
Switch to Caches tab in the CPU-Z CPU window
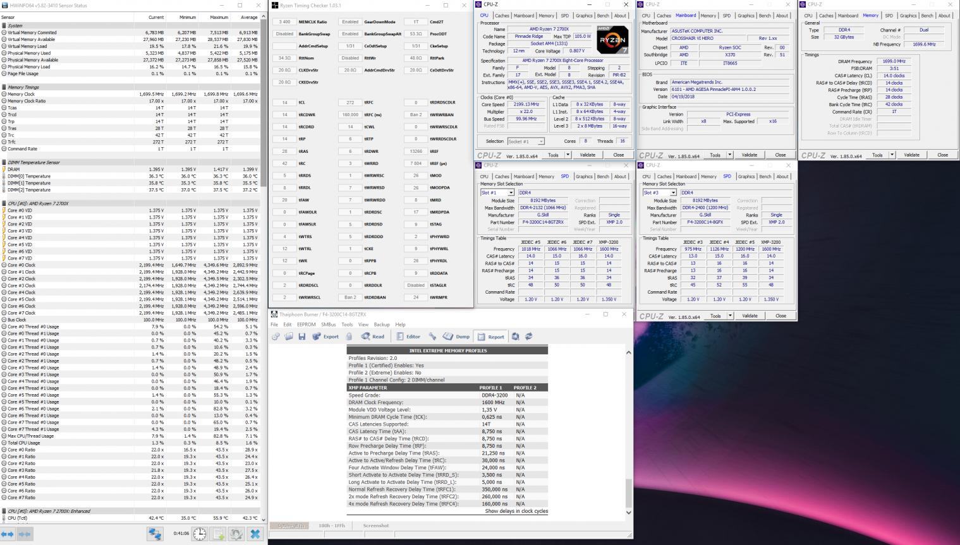tap(502, 16)
